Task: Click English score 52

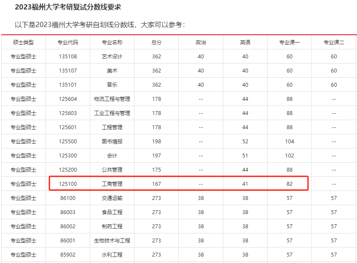Action: pos(245,142)
